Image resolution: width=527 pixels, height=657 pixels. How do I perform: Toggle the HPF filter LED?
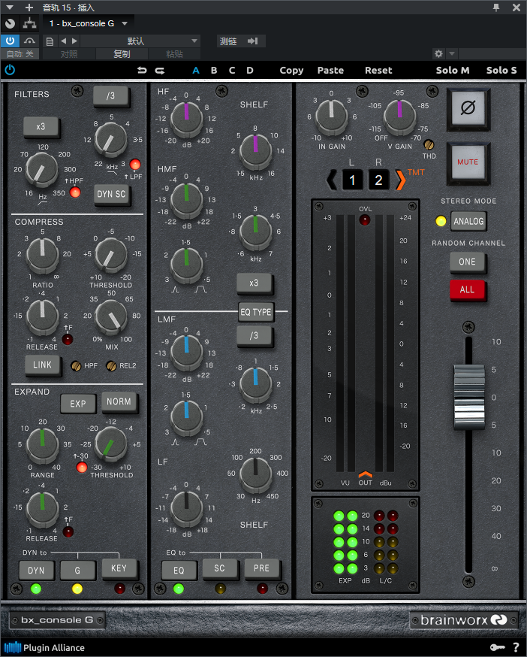click(x=75, y=192)
